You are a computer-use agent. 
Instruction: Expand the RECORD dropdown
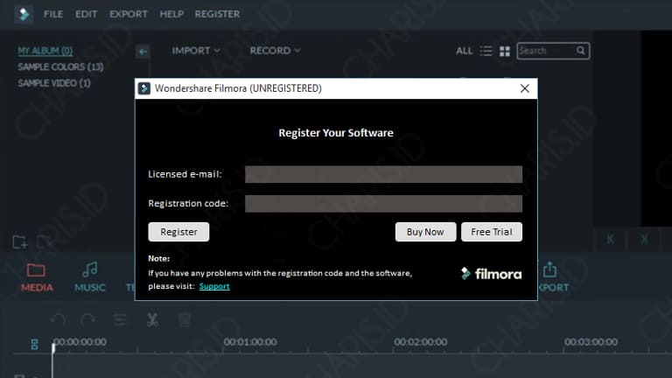pyautogui.click(x=275, y=51)
